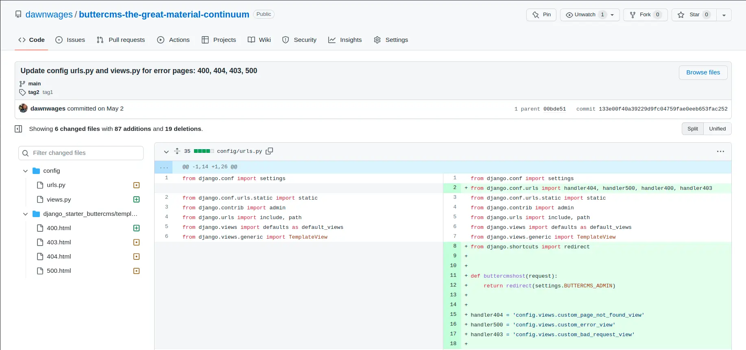Open the Projects tab

(x=219, y=40)
